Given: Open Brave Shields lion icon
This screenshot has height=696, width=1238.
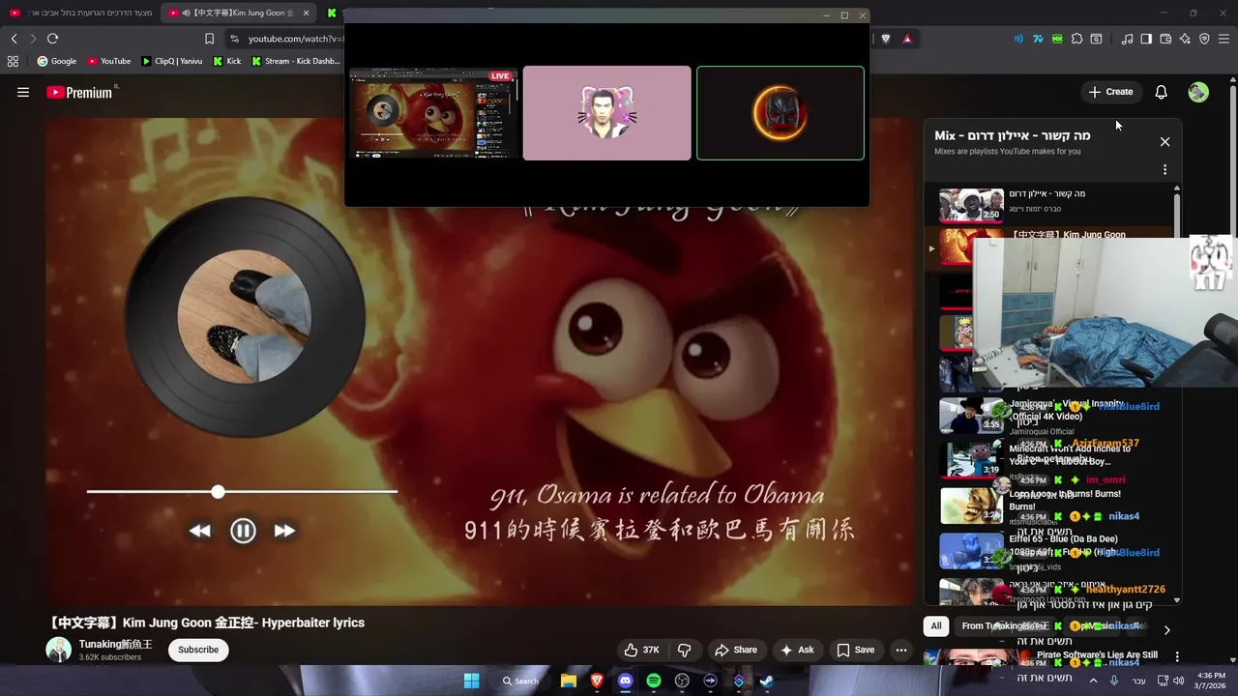Looking at the screenshot, I should pyautogui.click(x=885, y=39).
